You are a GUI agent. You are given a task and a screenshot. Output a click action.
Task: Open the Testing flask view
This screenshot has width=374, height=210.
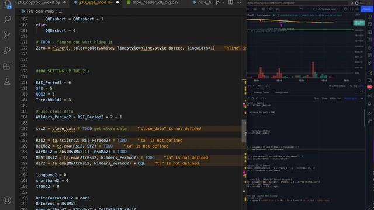pos(7,81)
